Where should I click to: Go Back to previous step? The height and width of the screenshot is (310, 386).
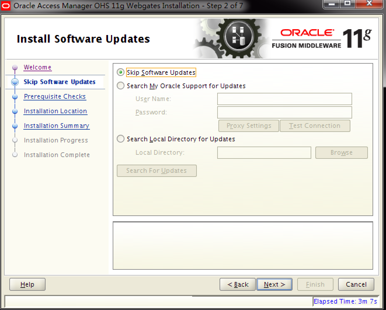coord(238,284)
